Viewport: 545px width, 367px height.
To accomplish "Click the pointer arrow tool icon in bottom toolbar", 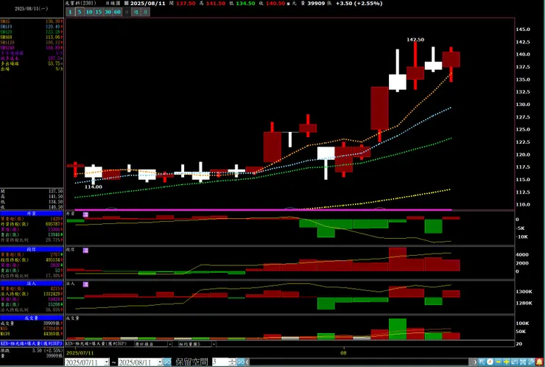I will pyautogui.click(x=482, y=362).
